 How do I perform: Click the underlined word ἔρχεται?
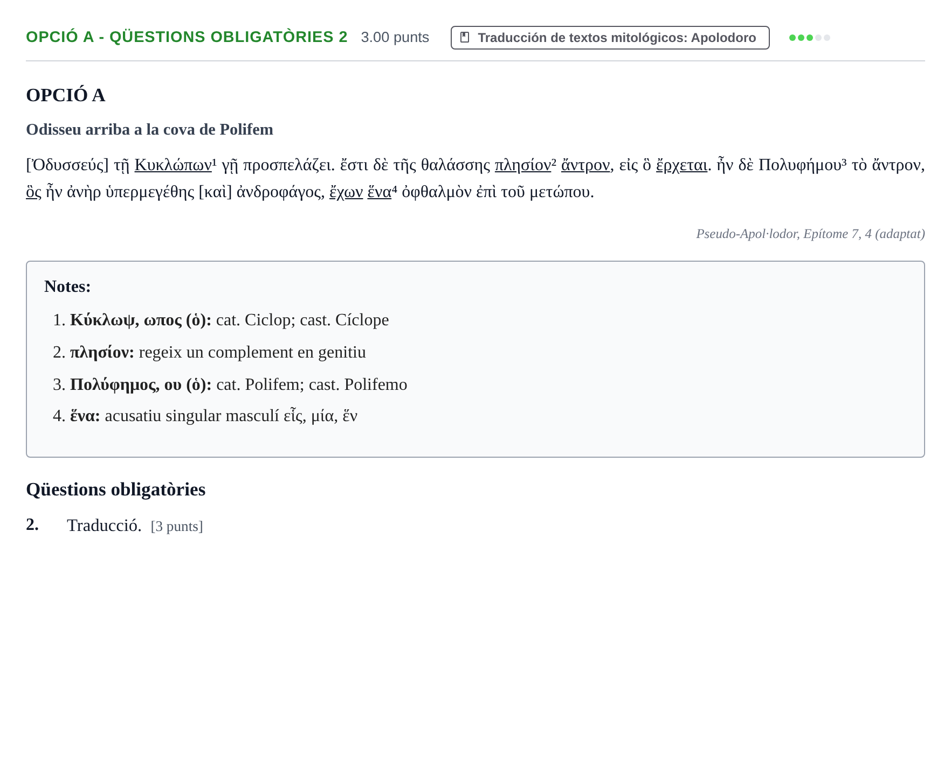(x=681, y=165)
